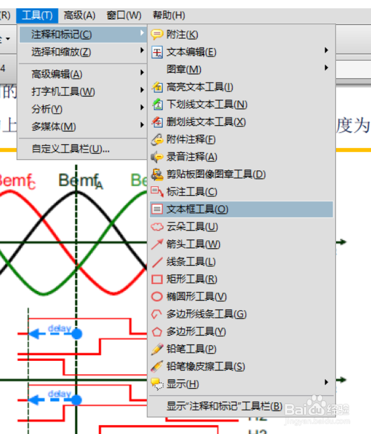The height and width of the screenshot is (434, 371).
Task: Click the 附件注释 paperclip icon
Action: 157,140
